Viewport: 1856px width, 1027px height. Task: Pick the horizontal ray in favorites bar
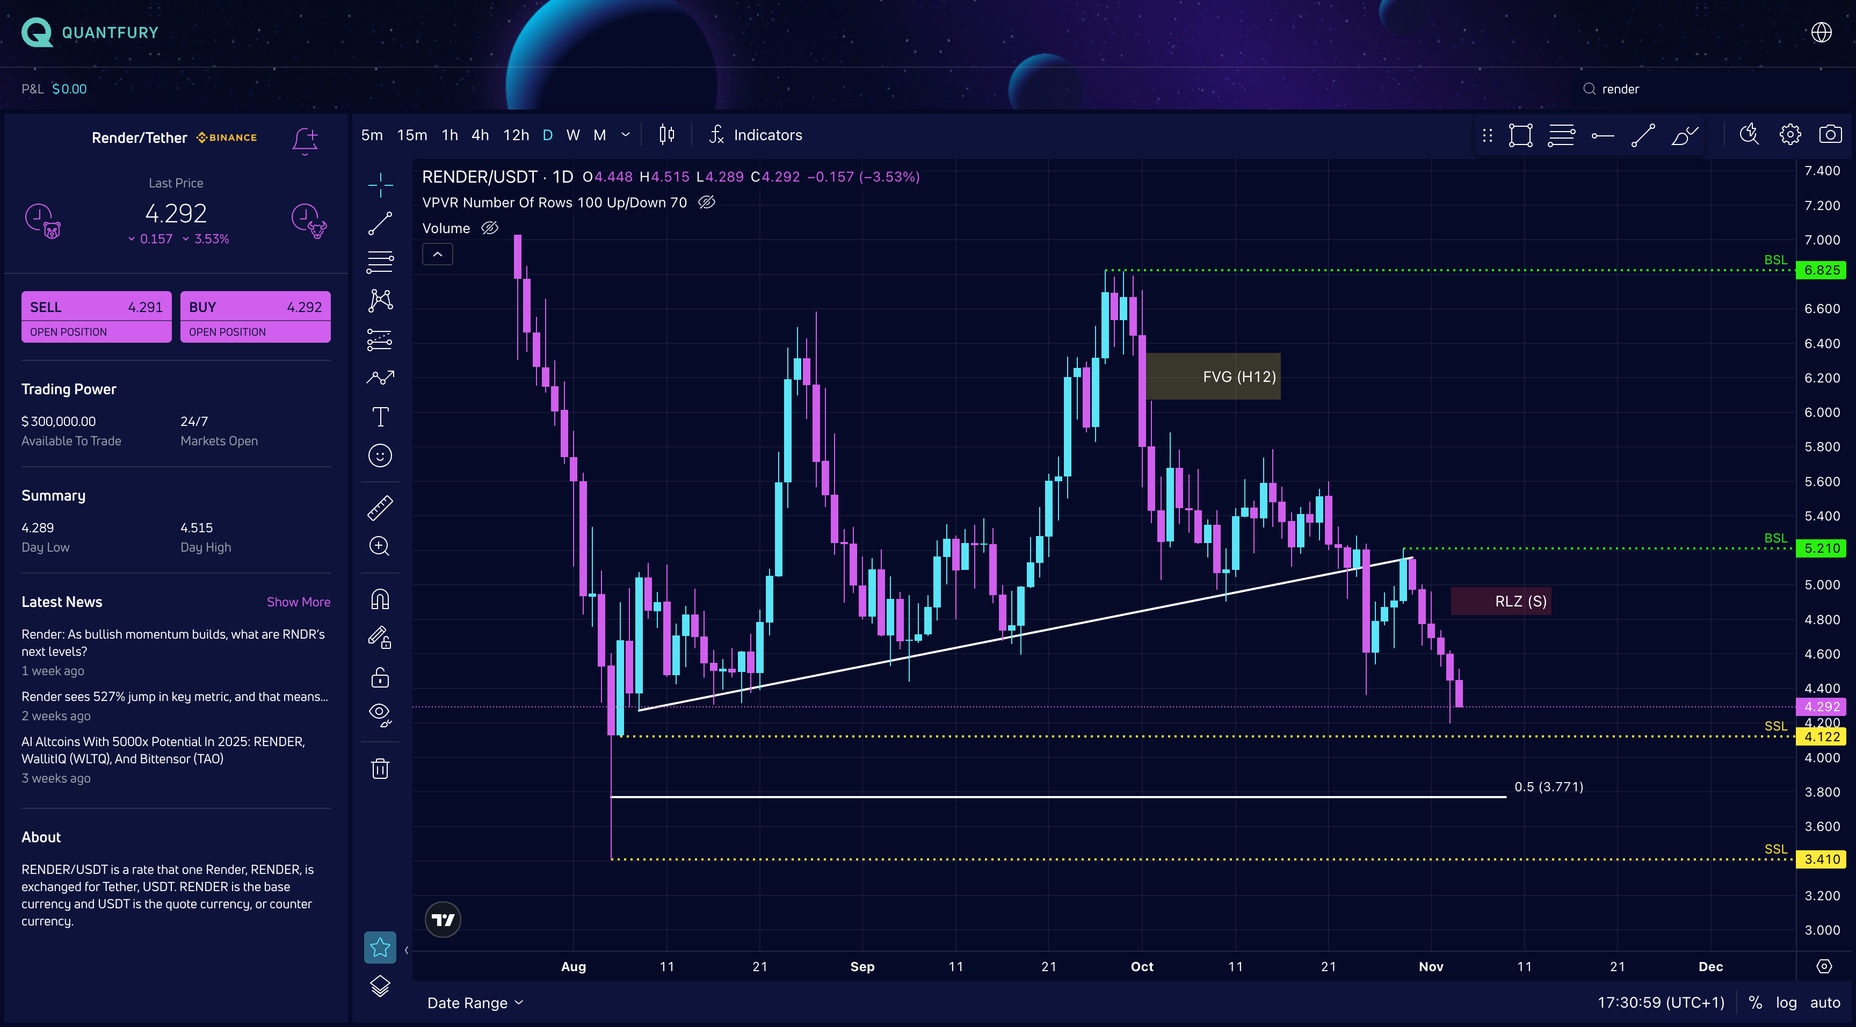1603,135
